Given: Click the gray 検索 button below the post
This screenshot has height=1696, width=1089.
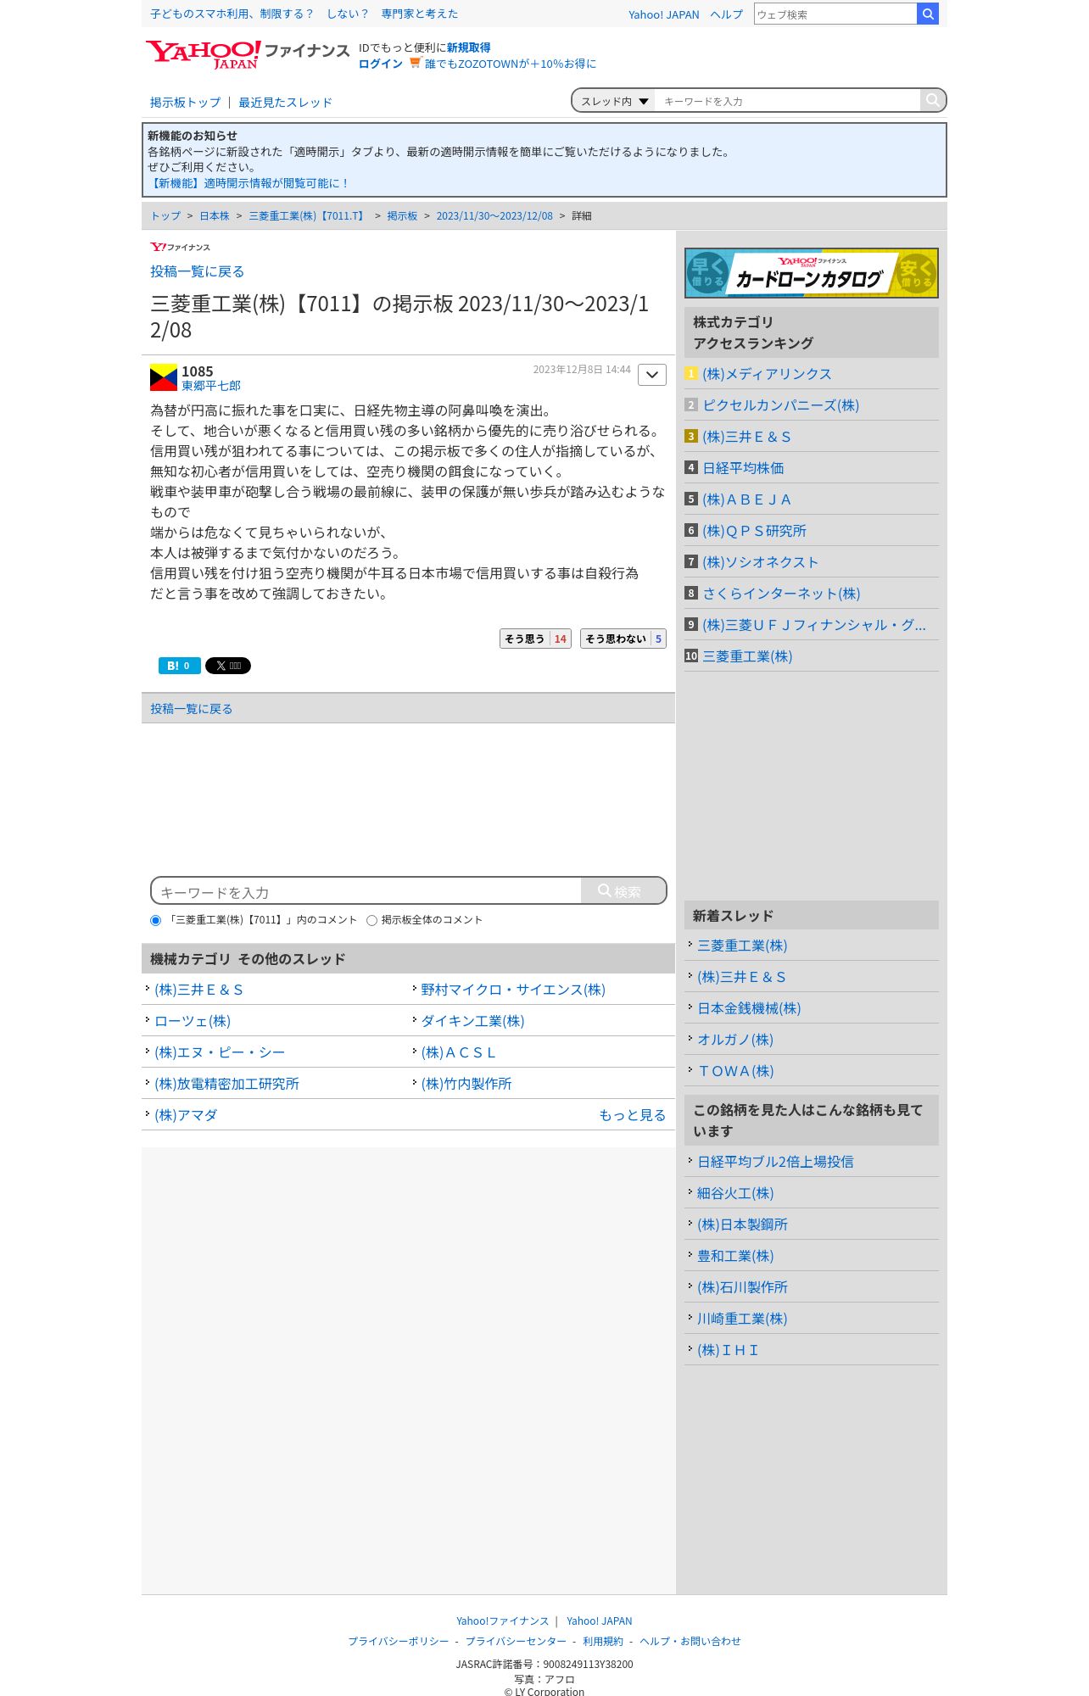Looking at the screenshot, I should click(623, 890).
